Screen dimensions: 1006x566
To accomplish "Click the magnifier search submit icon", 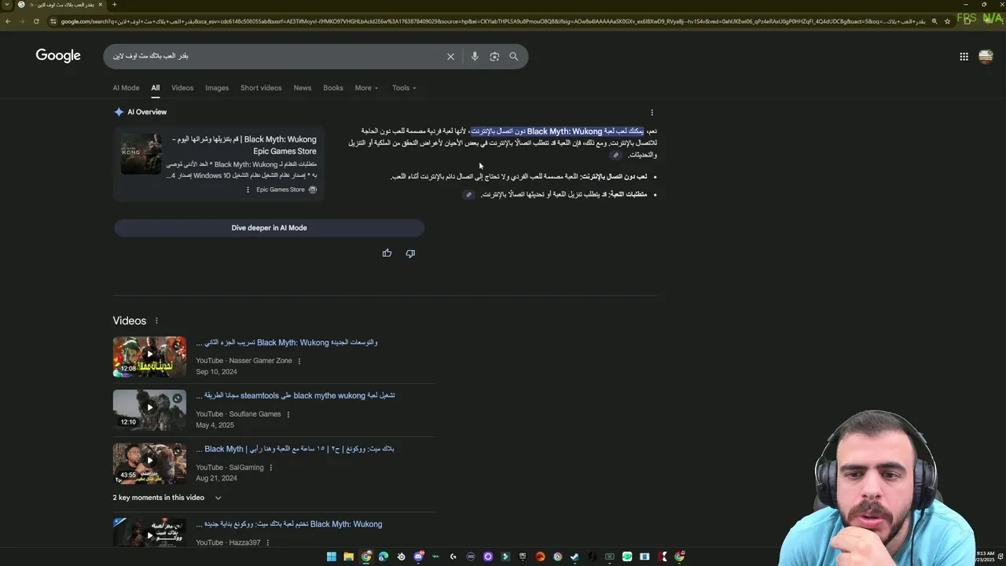I will point(513,57).
